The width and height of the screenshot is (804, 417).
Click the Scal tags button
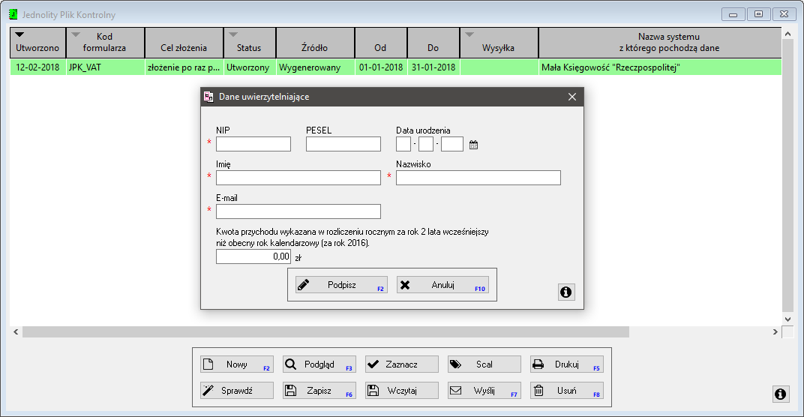tap(484, 364)
